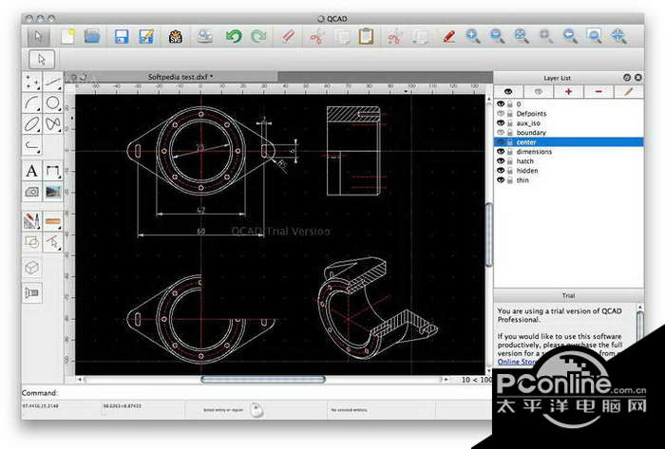Toggle visibility of Defpoints layer
The image size is (665, 449).
[501, 114]
